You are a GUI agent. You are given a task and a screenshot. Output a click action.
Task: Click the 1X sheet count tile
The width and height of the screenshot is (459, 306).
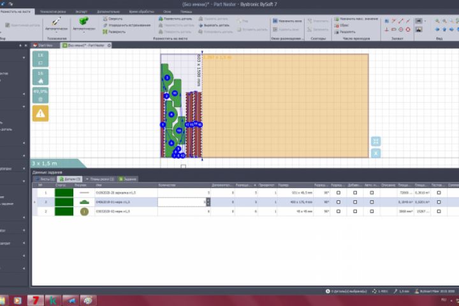[x=40, y=59]
